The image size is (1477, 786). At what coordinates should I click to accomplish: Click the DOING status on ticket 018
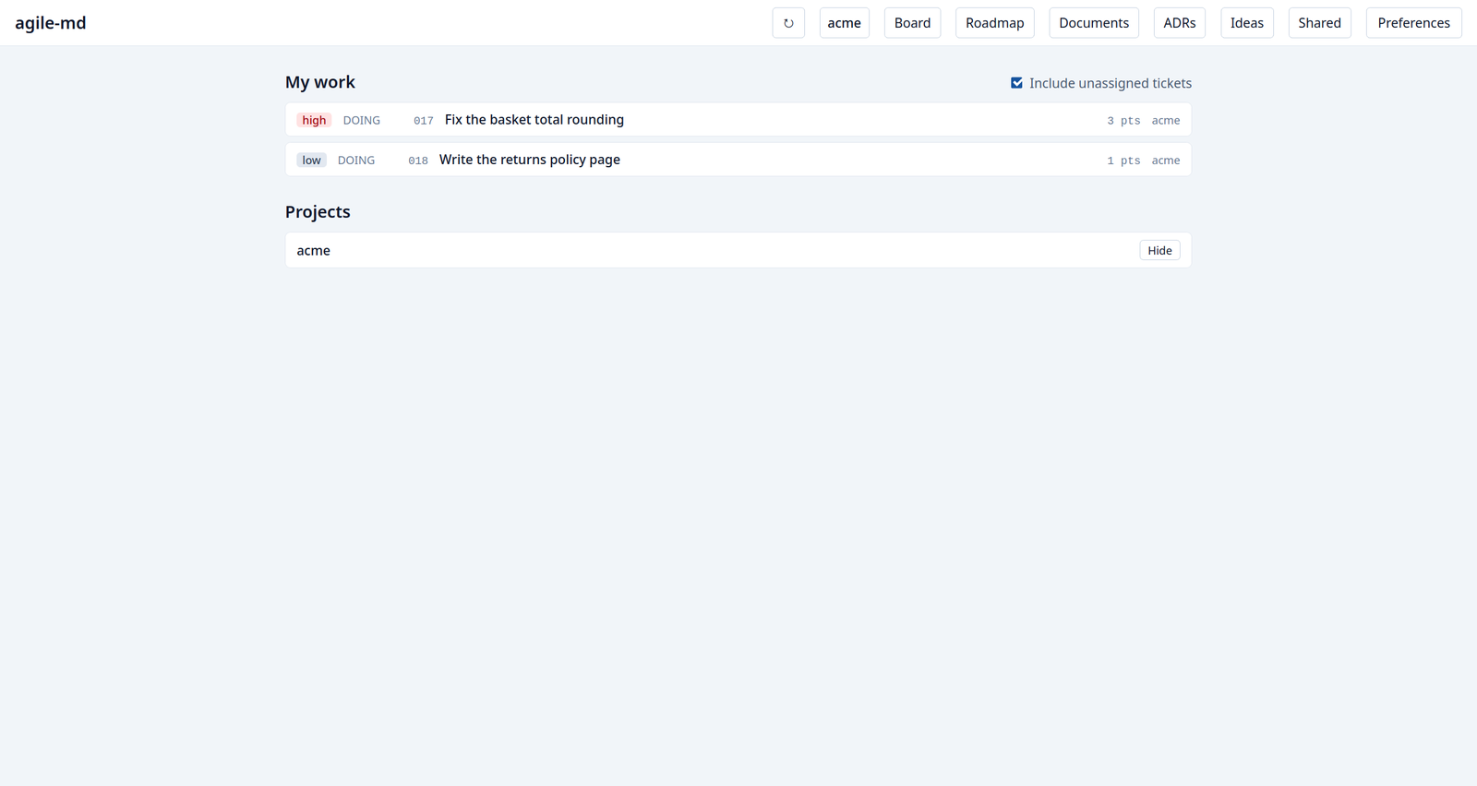tap(356, 161)
